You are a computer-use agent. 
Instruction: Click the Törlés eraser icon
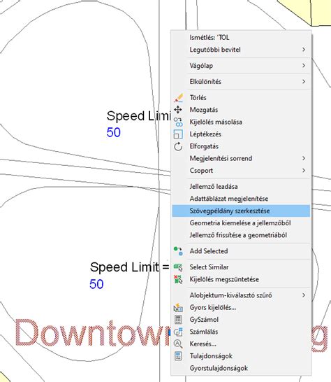[178, 98]
